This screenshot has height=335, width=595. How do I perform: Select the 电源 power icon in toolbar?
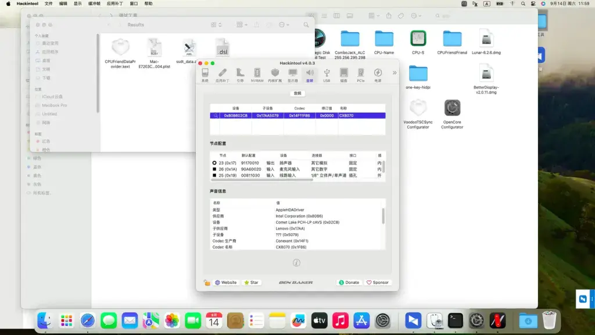(378, 75)
